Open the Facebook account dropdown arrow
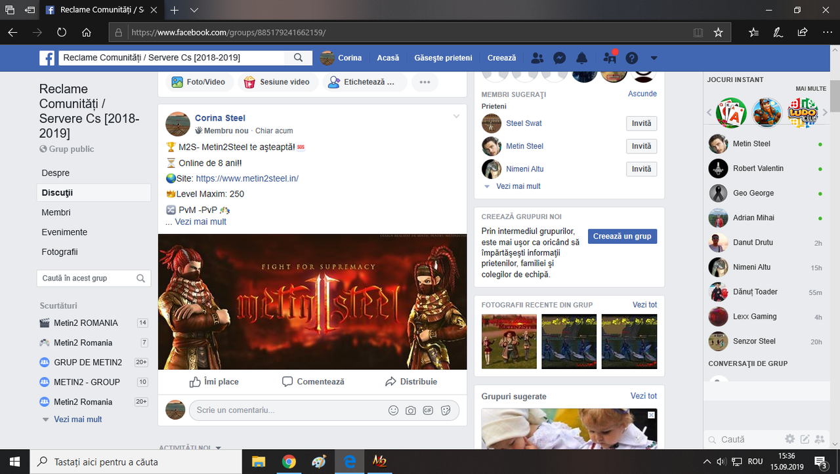Screen dimensions: 840x474 pos(654,58)
